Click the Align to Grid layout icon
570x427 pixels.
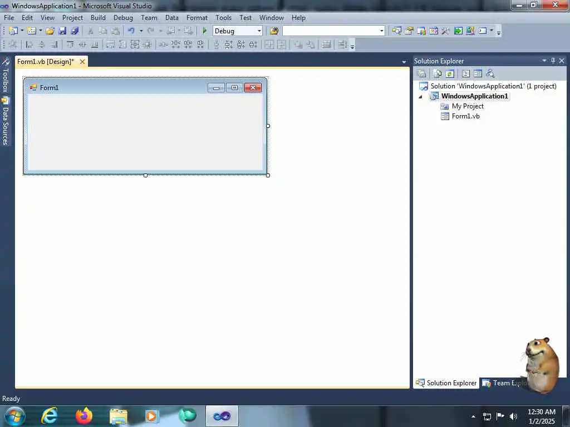[x=13, y=44]
